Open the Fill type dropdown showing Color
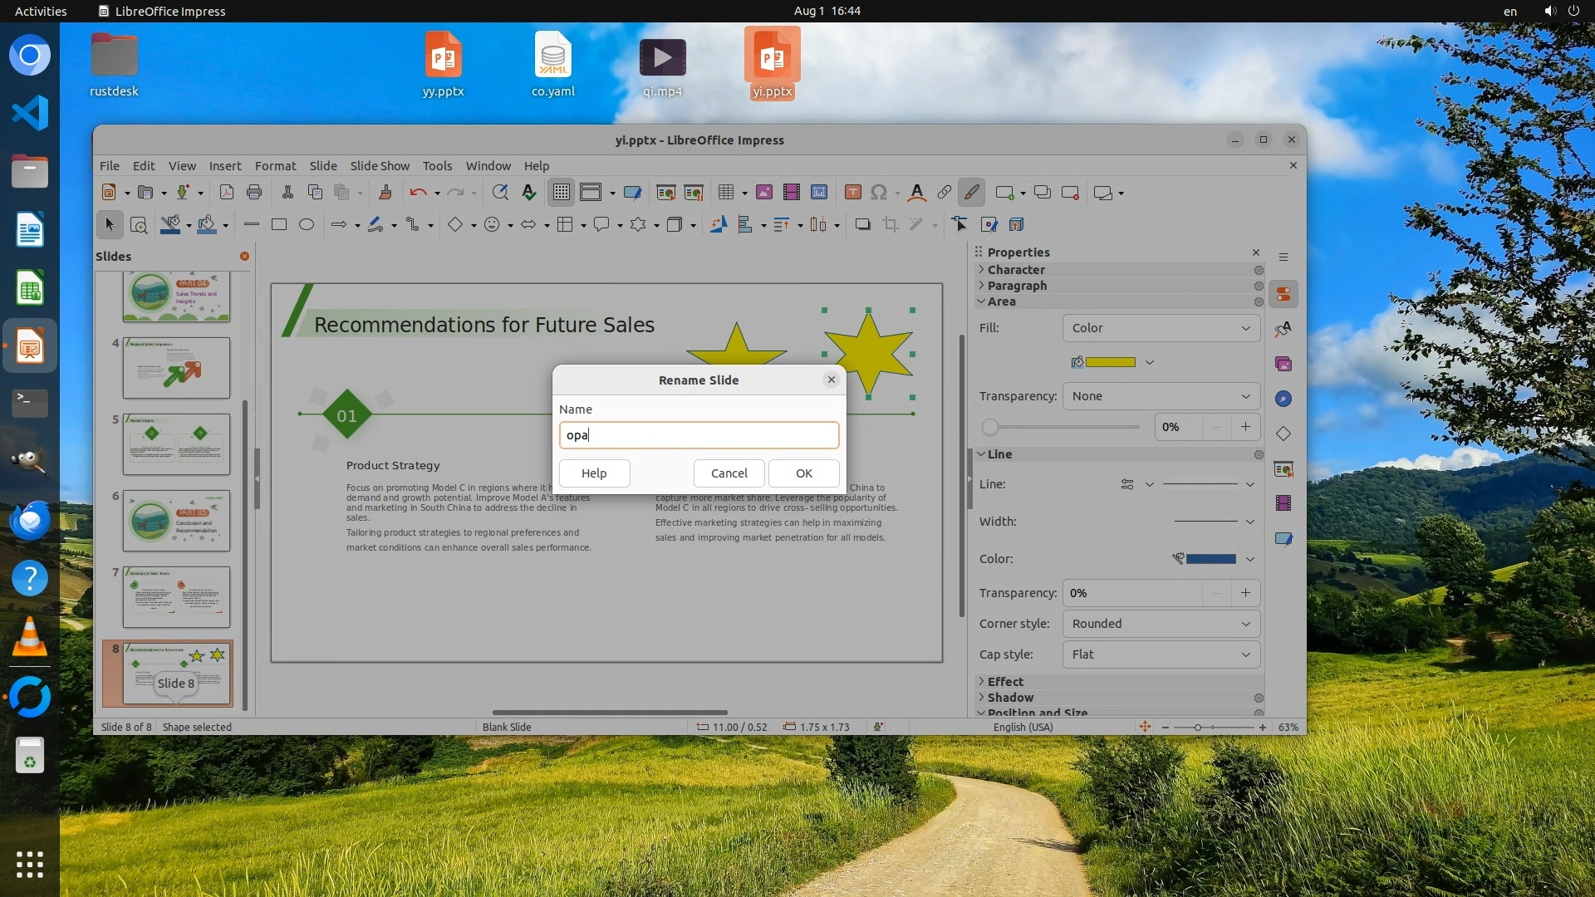This screenshot has height=897, width=1595. point(1161,328)
